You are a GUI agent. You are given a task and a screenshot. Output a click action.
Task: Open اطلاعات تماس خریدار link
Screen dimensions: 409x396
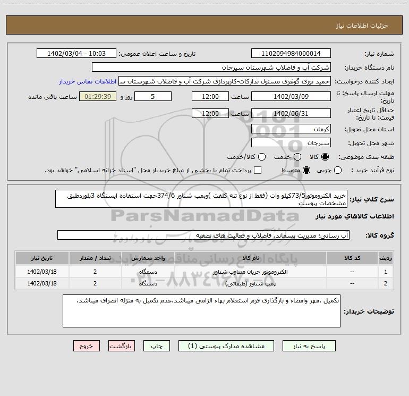(88, 81)
